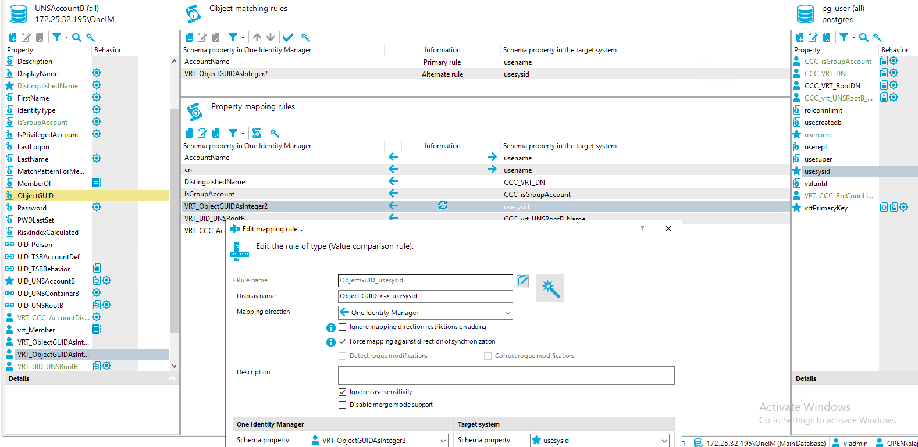The height and width of the screenshot is (447, 918).
Task: Select the Alternate rule matching row
Action: tap(486, 74)
